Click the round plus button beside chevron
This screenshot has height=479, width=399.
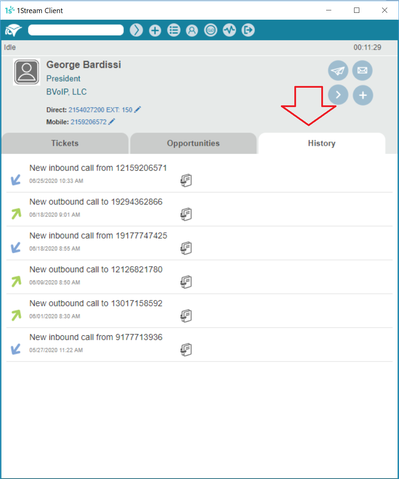tap(363, 95)
